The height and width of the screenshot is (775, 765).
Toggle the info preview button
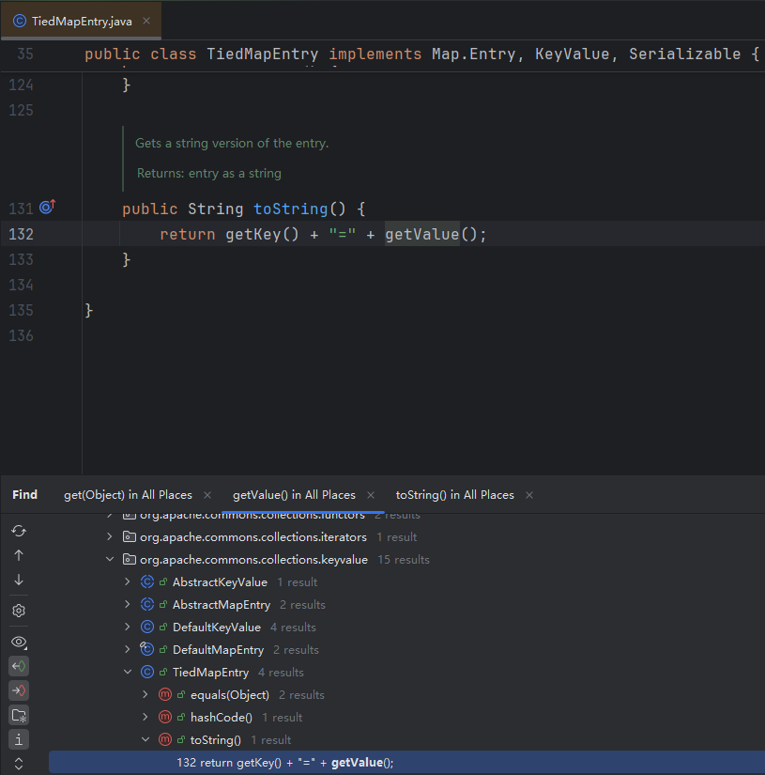click(19, 739)
